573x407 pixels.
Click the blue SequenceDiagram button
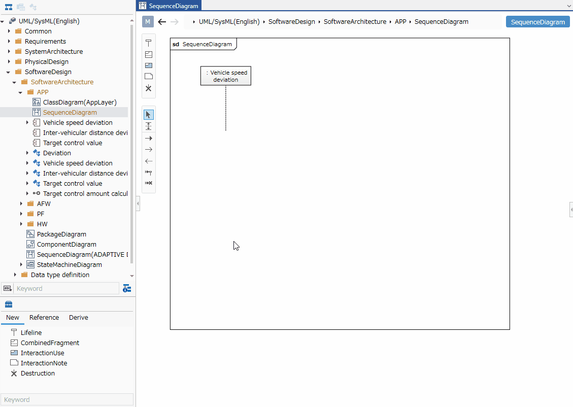[x=537, y=22]
